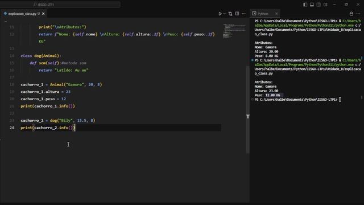Click line 'cachorro_1.peso = 12'
The width and height of the screenshot is (364, 205).
43,99
